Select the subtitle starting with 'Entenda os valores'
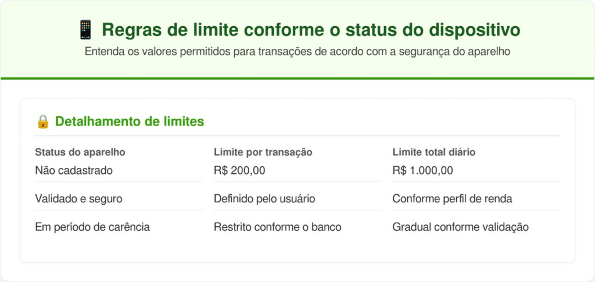This screenshot has width=595, height=282. (297, 51)
